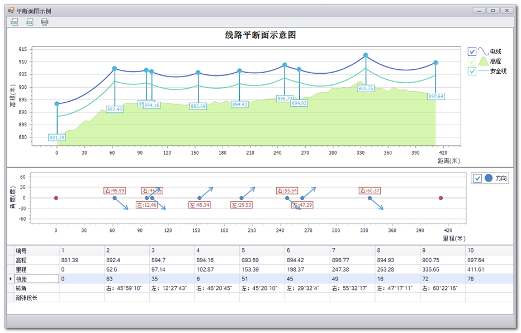Click the export to PDF toolbar icon
This screenshot has width=521, height=333.
(29, 22)
